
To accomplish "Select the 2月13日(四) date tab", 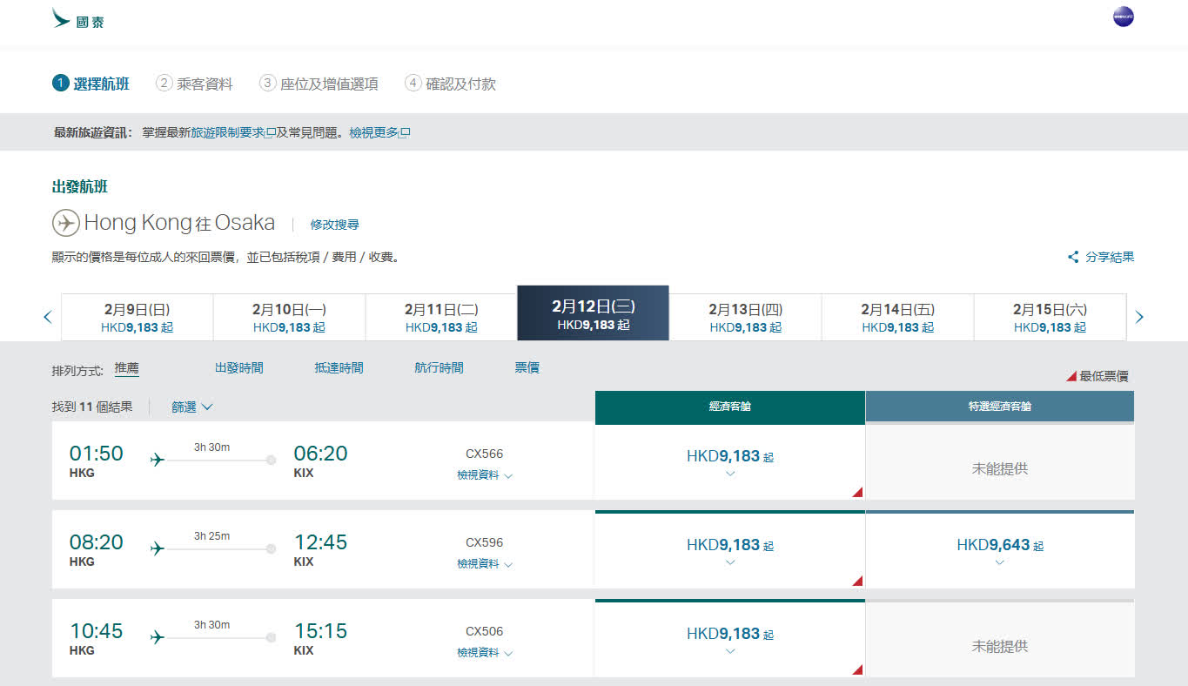I will coord(745,317).
